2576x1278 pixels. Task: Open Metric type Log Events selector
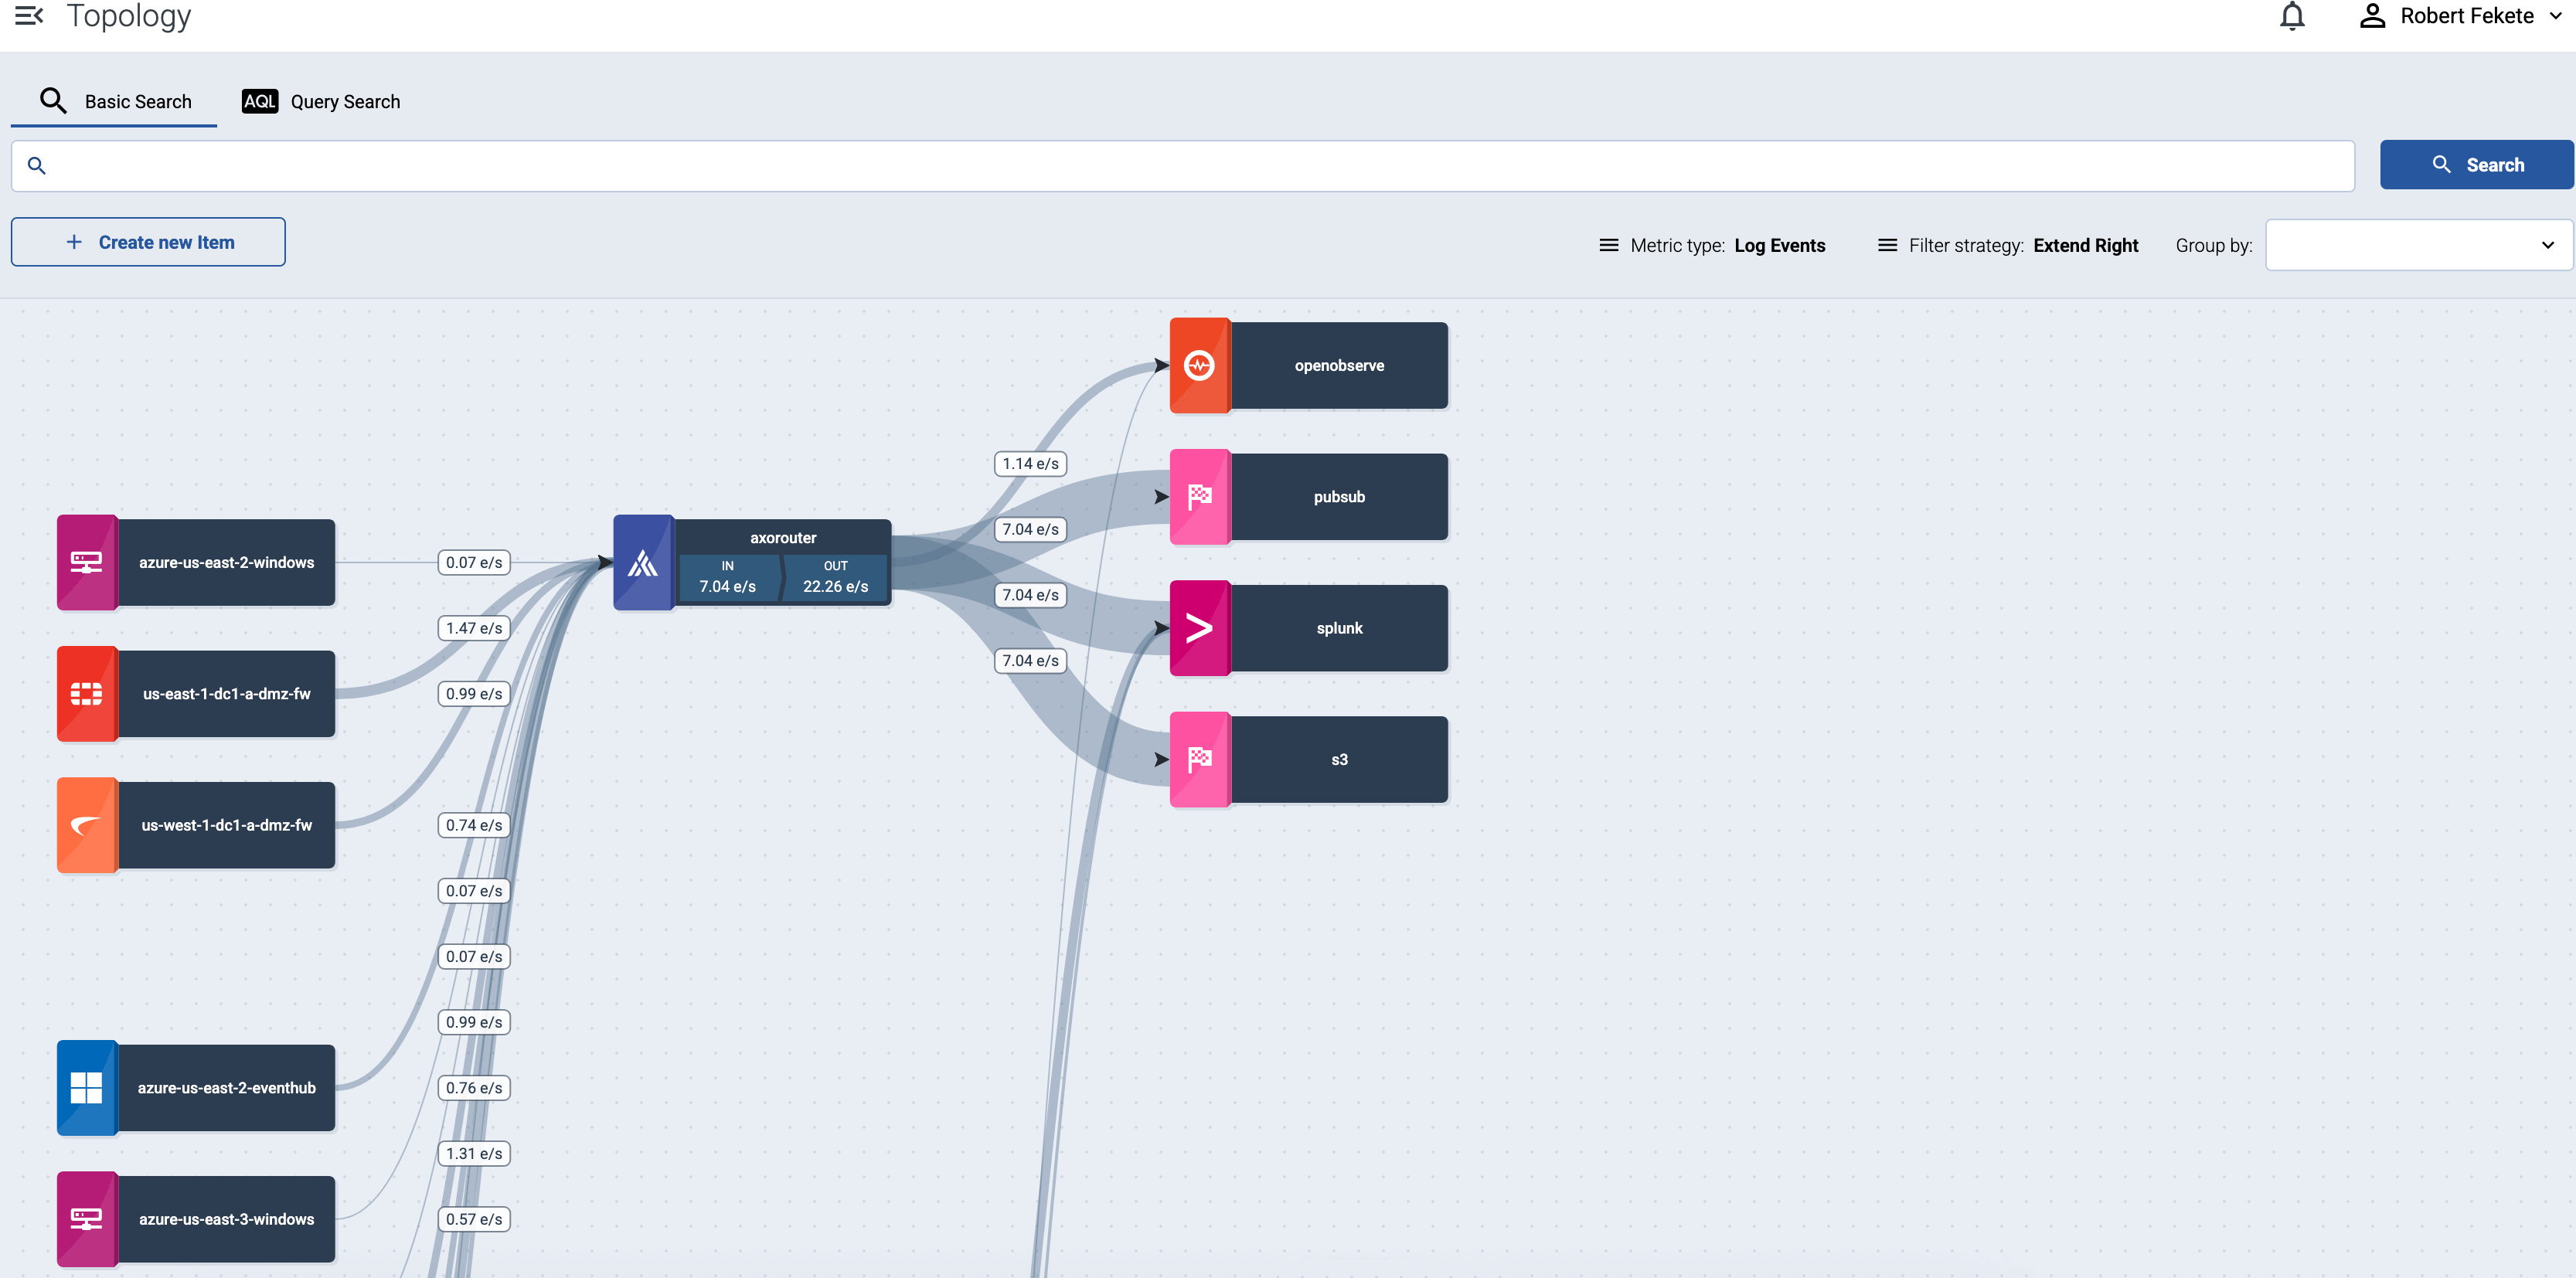point(1712,245)
